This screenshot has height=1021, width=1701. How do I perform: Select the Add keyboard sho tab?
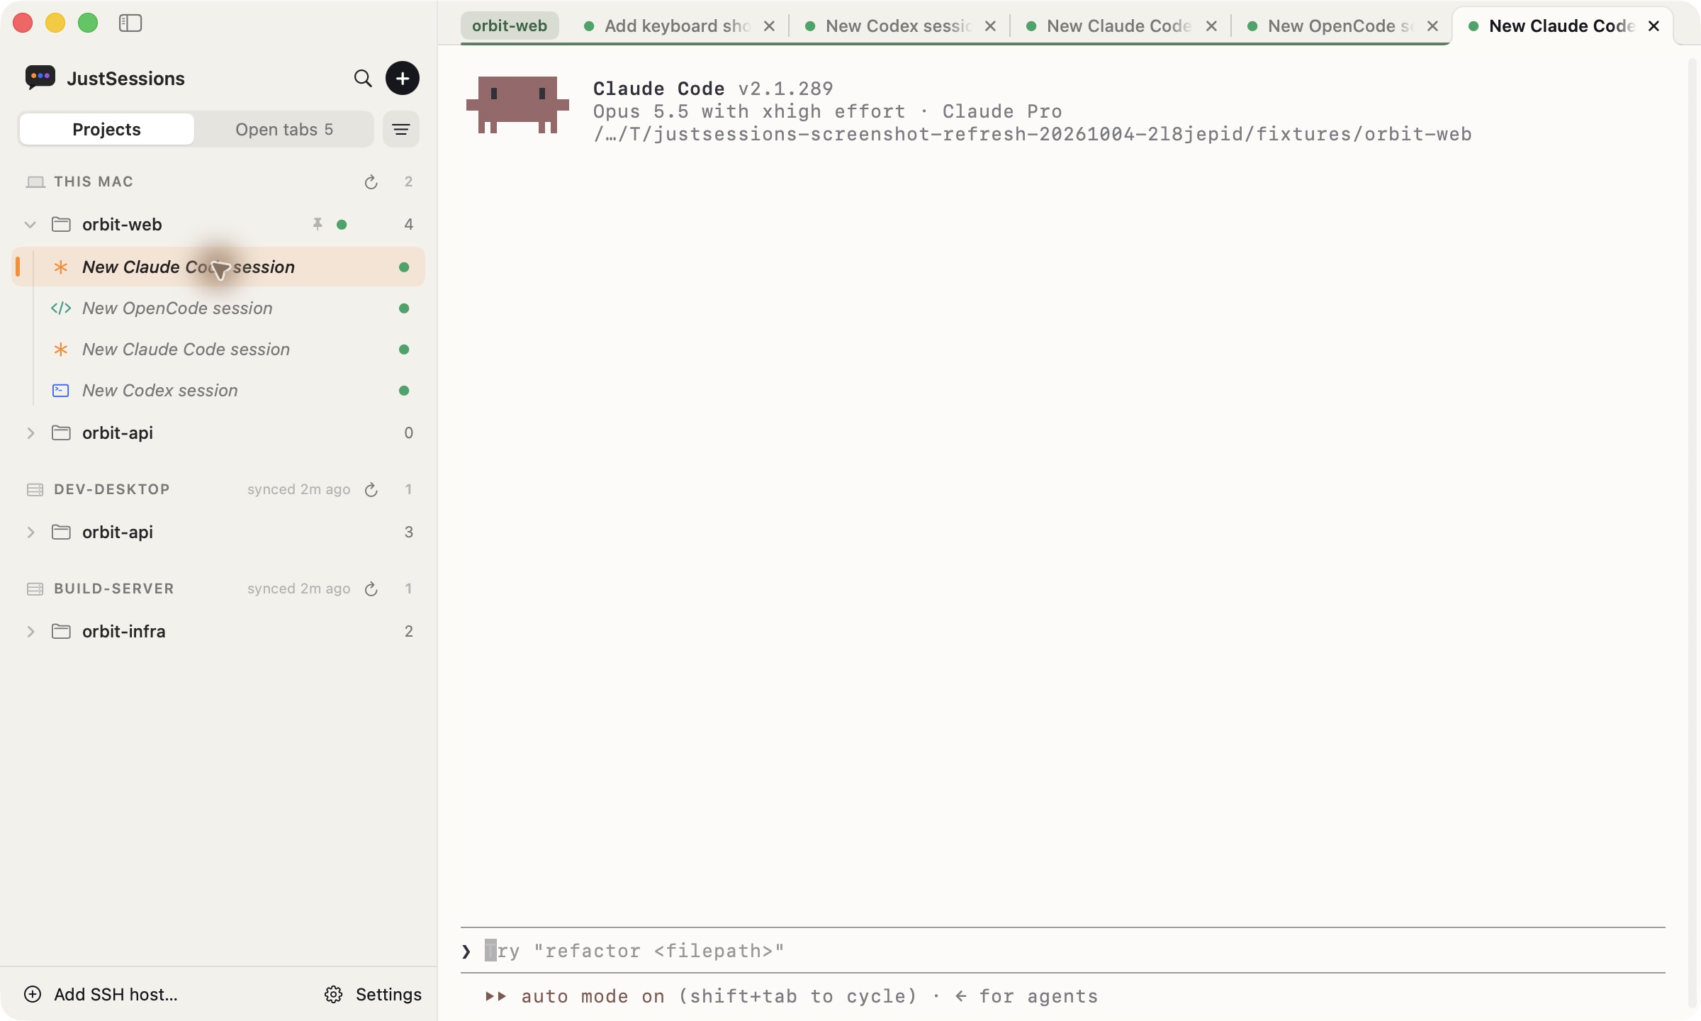click(x=678, y=26)
